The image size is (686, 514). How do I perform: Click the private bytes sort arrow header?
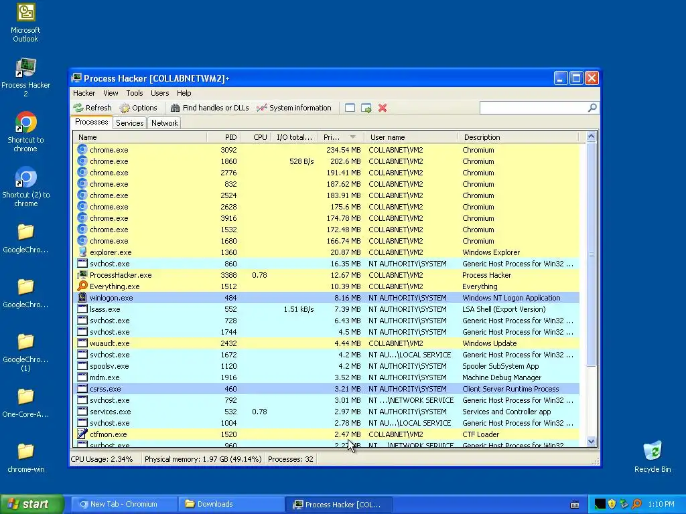(340, 137)
